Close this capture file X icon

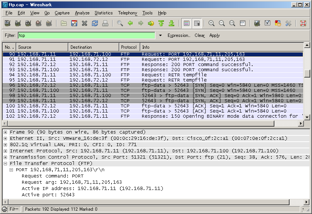[84, 23]
